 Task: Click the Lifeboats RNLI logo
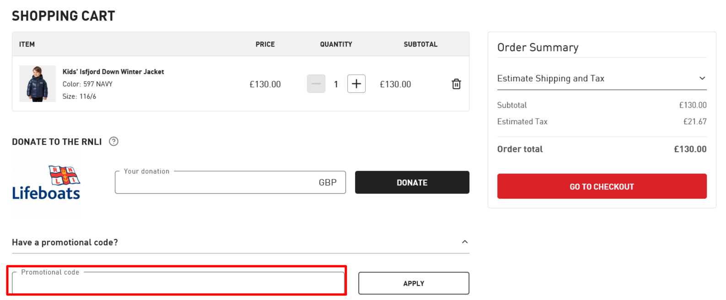[46, 183]
